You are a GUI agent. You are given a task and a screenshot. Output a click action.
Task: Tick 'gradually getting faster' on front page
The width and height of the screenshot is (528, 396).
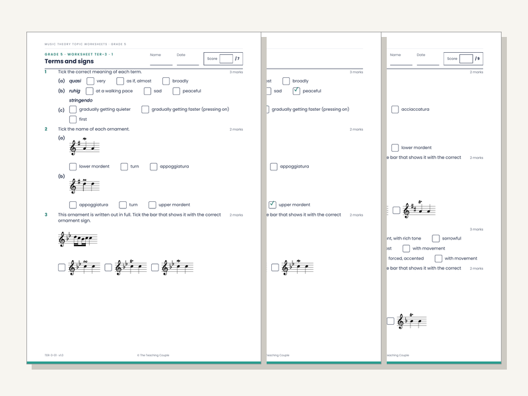point(145,110)
